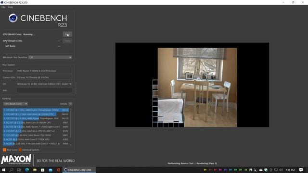
Task: Click the CPU (Multi Core) Running label
Action: [x=19, y=34]
